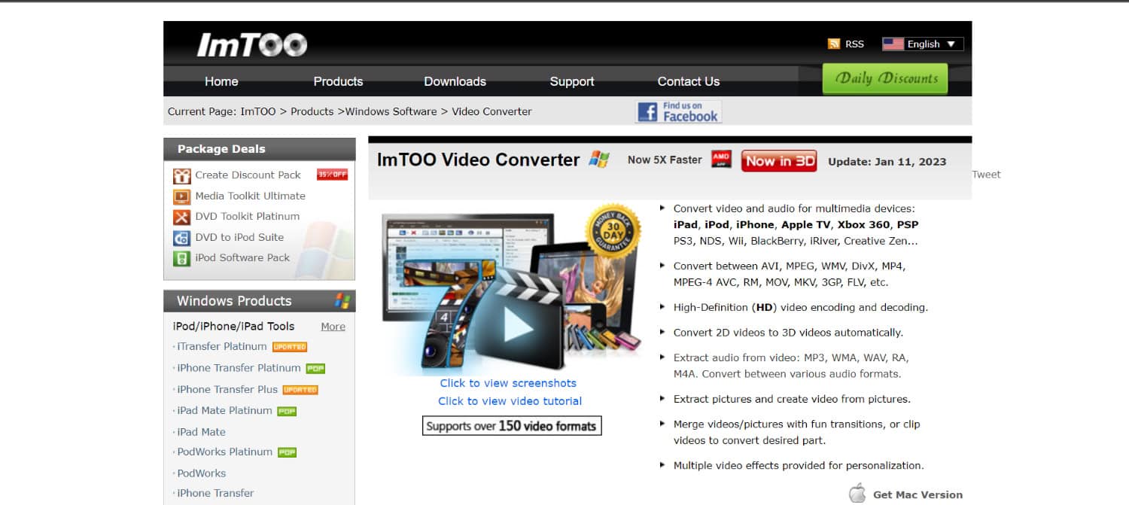Click the Create Discount Pack gift icon
The image size is (1129, 505).
point(181,175)
